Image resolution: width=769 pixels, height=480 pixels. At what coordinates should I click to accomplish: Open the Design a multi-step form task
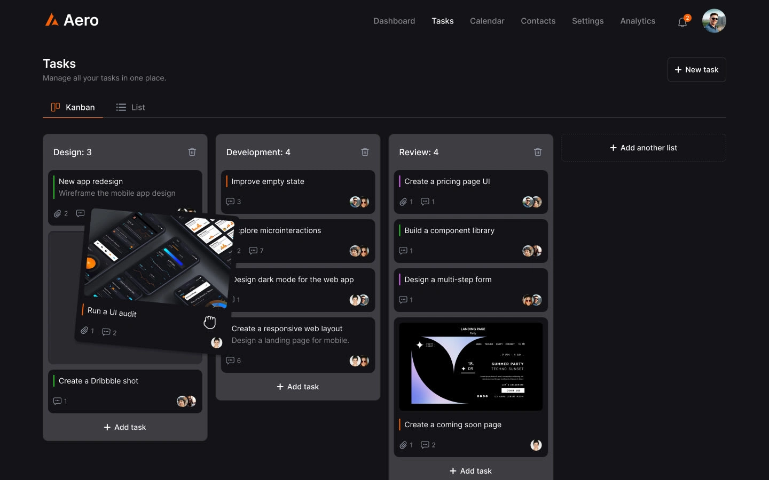tap(471, 290)
